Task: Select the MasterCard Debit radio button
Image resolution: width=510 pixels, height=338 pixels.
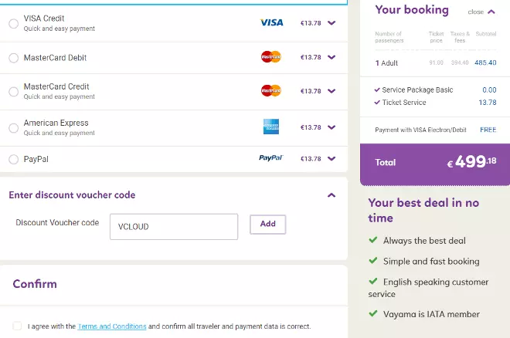Action: (13, 58)
